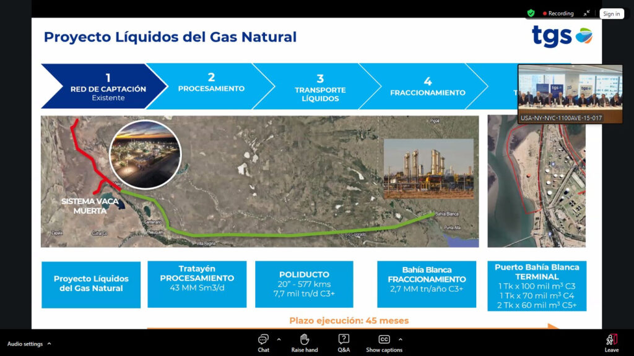Image resolution: width=634 pixels, height=356 pixels.
Task: Turn on Show captions
Action: point(384,342)
